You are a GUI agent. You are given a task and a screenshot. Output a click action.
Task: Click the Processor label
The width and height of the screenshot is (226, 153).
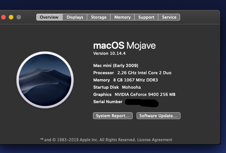104,73
